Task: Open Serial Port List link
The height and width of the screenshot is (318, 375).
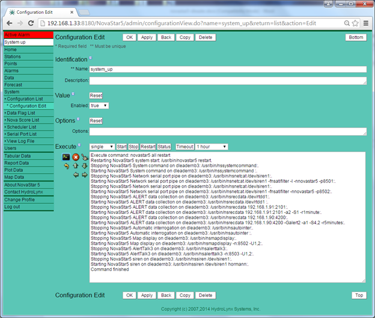Action: click(28, 134)
